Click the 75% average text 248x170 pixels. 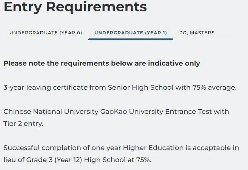click(x=215, y=87)
